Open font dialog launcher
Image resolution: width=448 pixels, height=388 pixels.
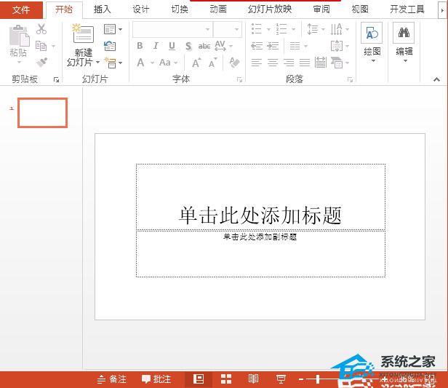pos(239,80)
